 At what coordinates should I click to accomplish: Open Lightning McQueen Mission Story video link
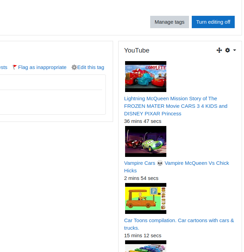(x=176, y=106)
